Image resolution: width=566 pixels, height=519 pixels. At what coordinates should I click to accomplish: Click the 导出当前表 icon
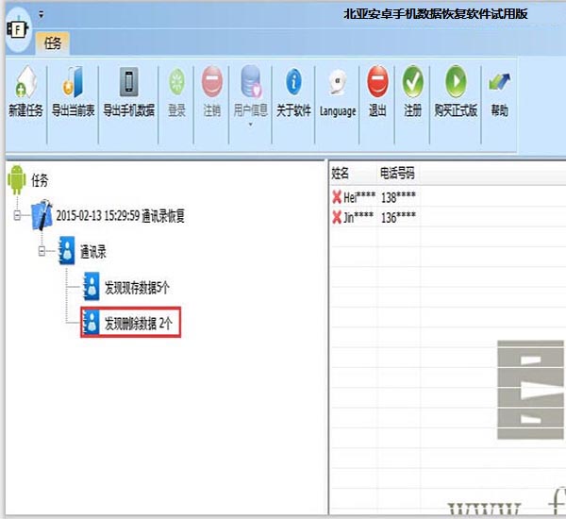[x=73, y=82]
